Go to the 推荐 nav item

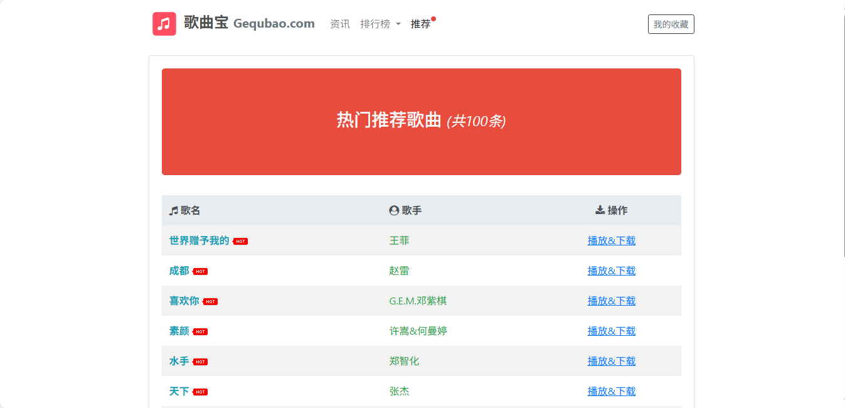(421, 24)
